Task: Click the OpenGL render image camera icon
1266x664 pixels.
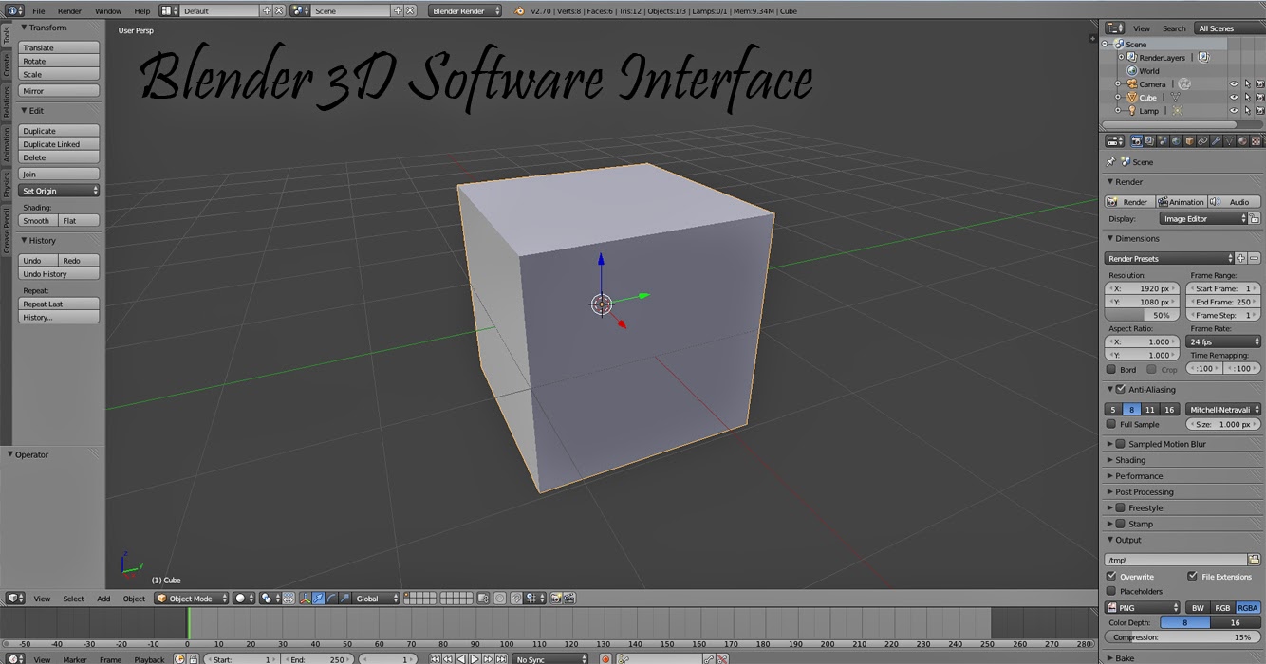Action: tap(555, 599)
